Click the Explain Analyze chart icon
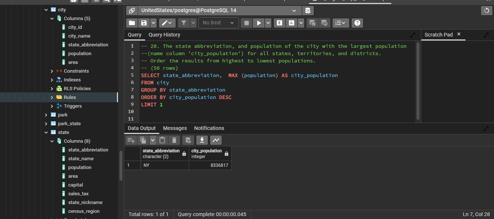 point(292,23)
